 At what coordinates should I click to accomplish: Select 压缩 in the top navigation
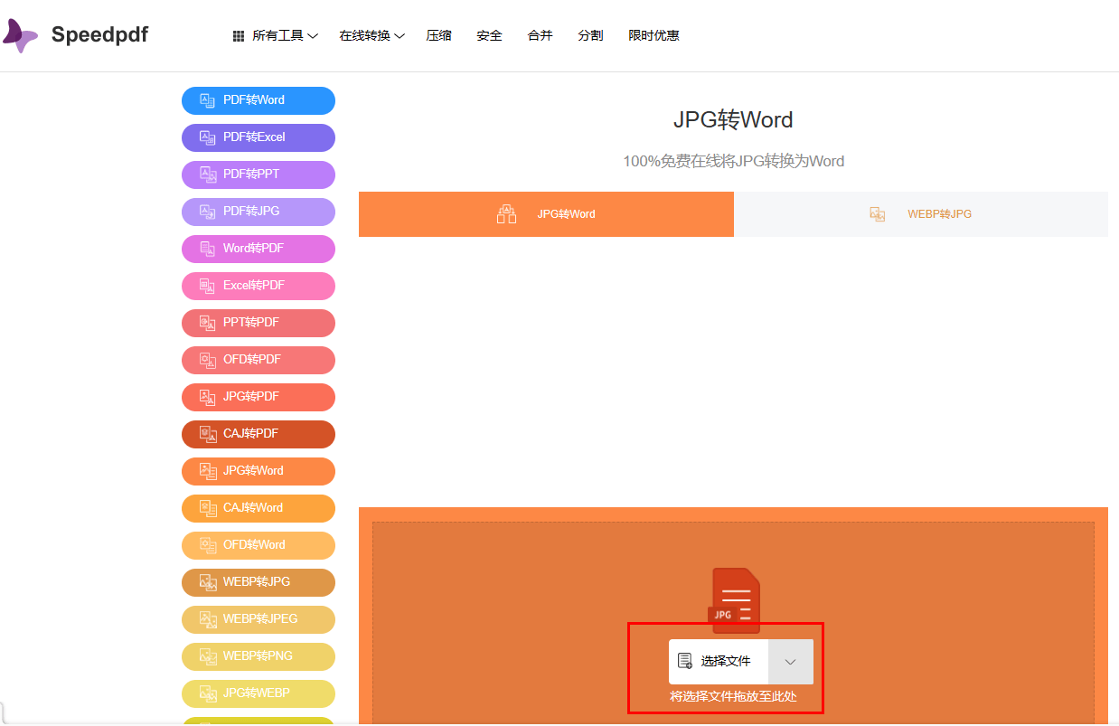(439, 35)
